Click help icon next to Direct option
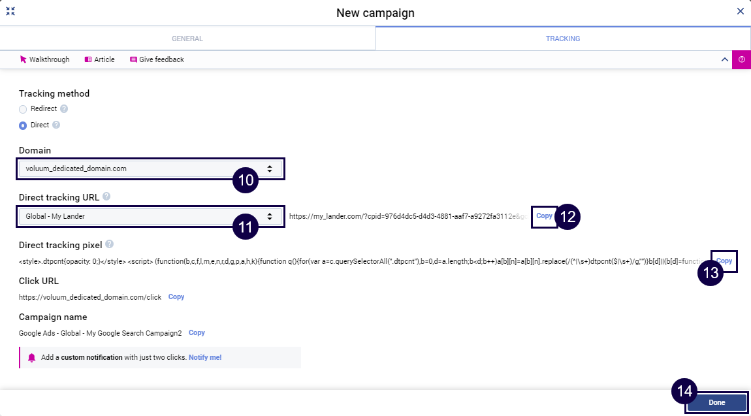Image resolution: width=751 pixels, height=416 pixels. pos(56,125)
